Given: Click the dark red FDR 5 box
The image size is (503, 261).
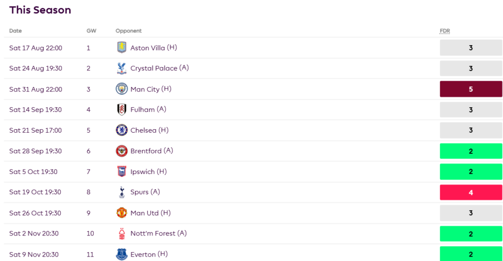Looking at the screenshot, I should pos(471,89).
